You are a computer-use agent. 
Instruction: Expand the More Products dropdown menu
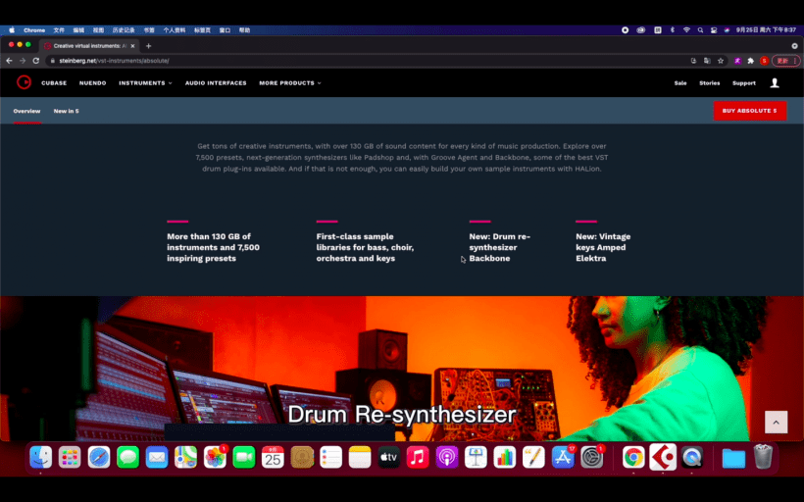(x=289, y=83)
